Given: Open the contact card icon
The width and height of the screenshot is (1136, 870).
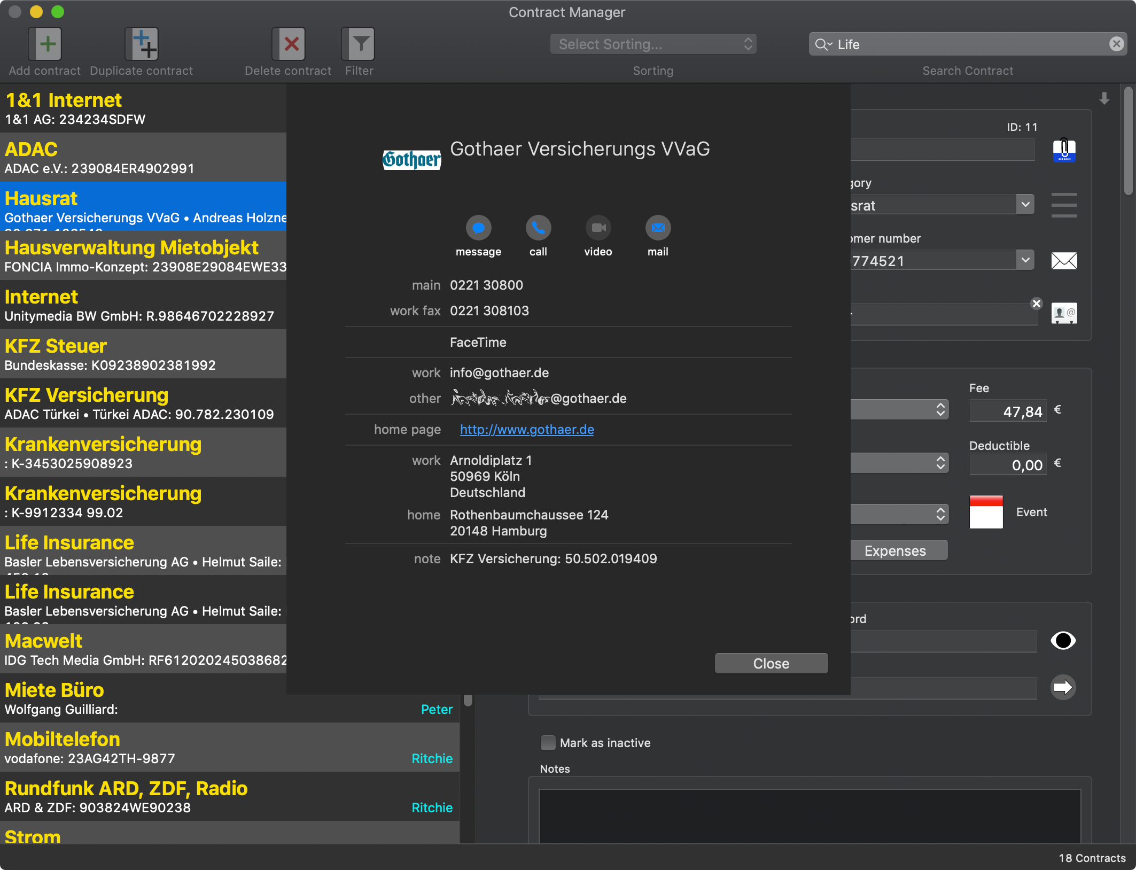Looking at the screenshot, I should point(1064,313).
